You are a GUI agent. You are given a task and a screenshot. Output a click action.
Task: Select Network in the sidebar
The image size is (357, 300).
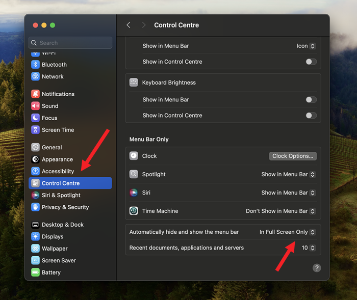(70, 76)
